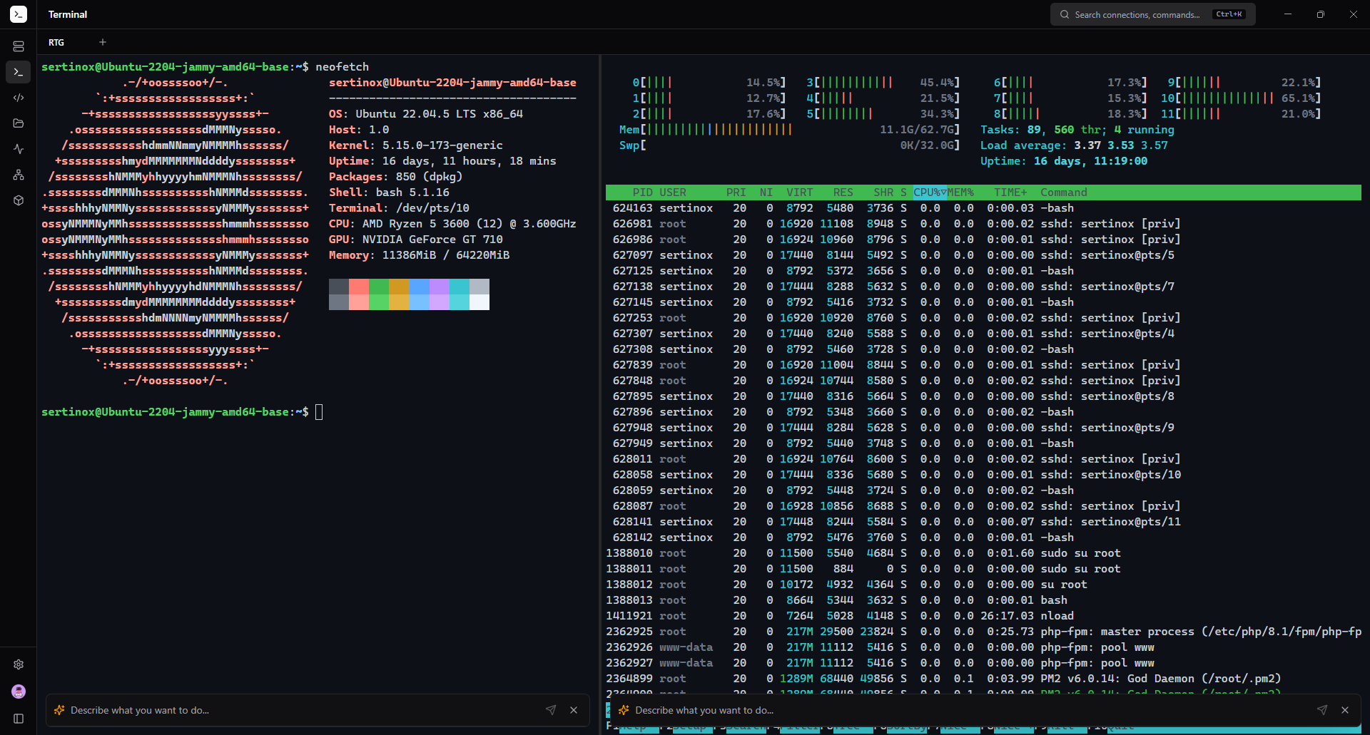Open the activity monitor pulse icon
This screenshot has width=1370, height=735.
coord(19,149)
